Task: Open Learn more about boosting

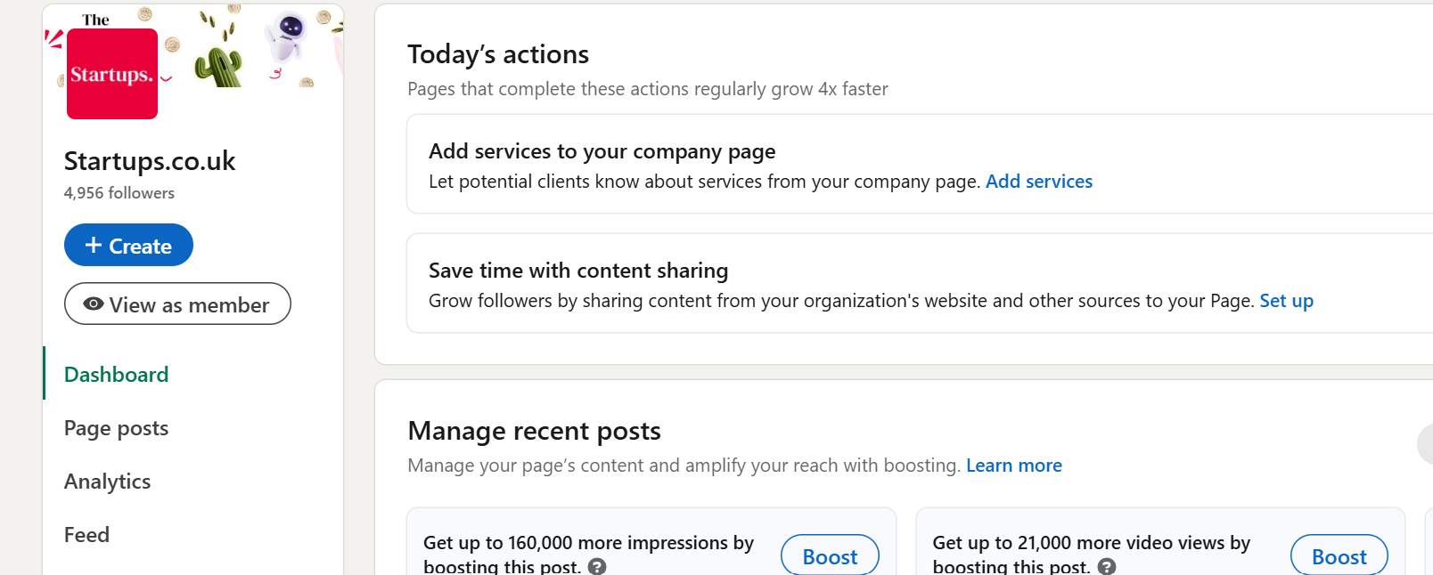Action: (x=1013, y=466)
